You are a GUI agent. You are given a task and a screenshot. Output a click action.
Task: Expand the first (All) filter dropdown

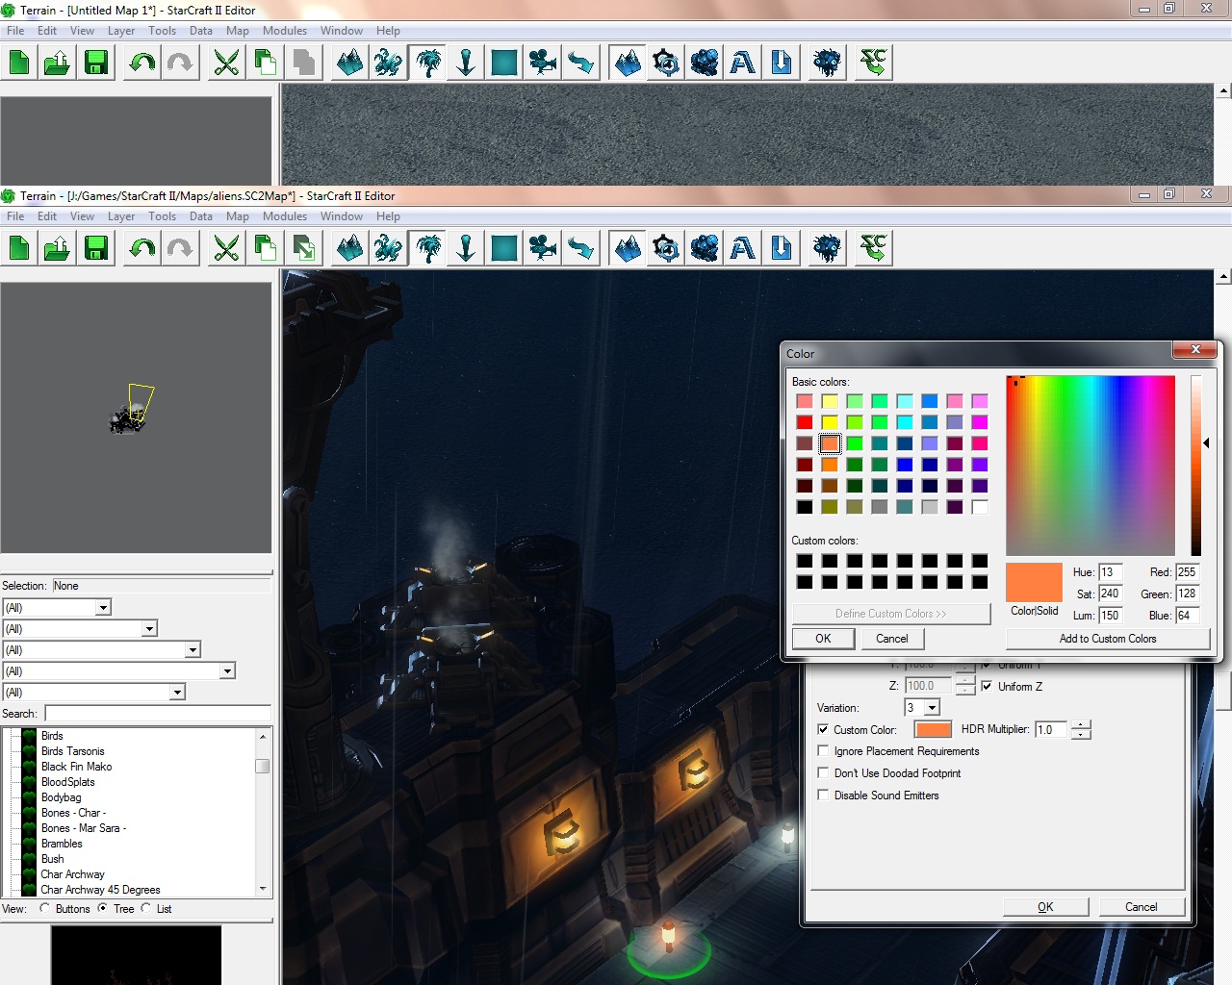click(103, 608)
